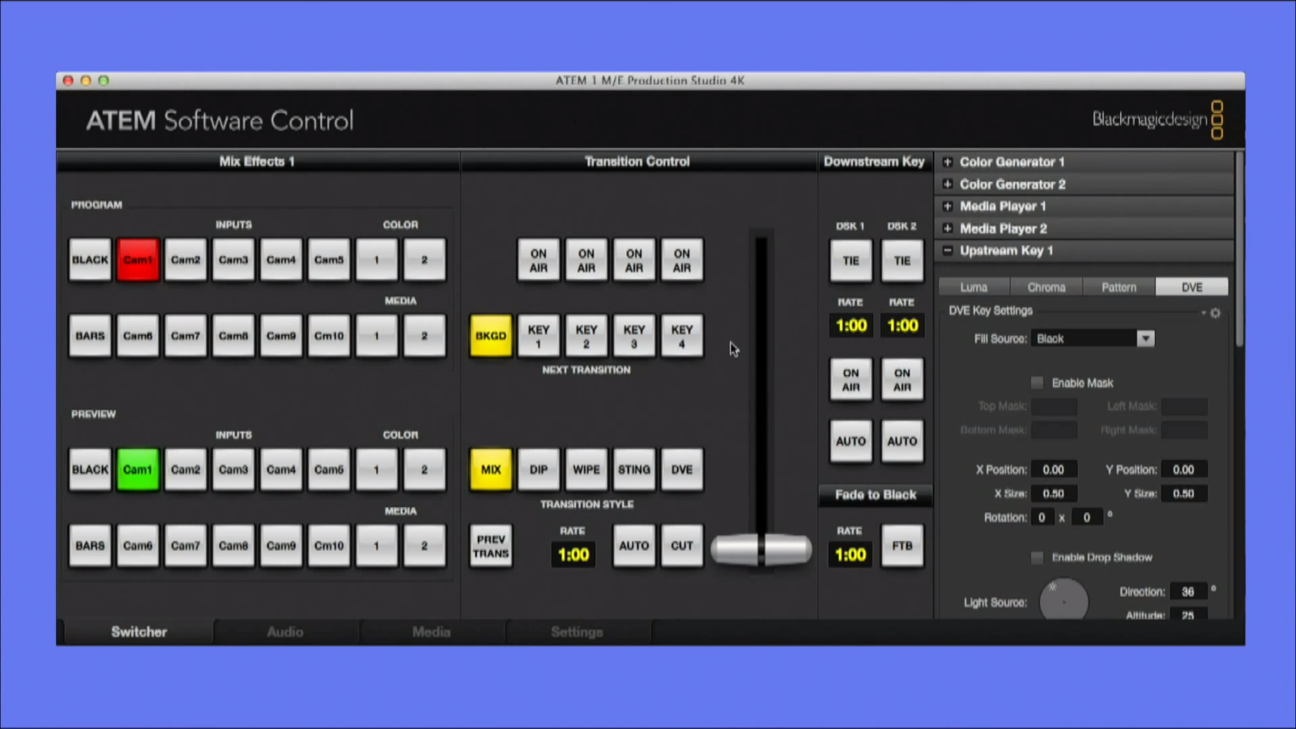
Task: Click the X Size value field
Action: [x=1054, y=493]
